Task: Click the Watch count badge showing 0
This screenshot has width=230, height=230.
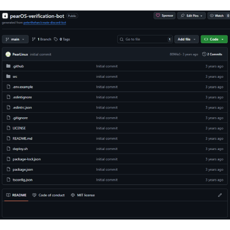Action: coord(228,16)
